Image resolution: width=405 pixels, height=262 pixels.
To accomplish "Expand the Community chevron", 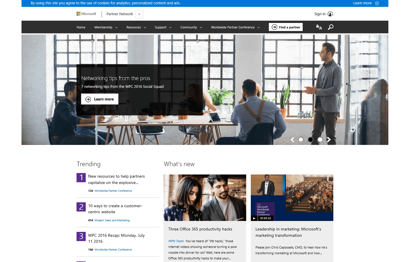I will [x=201, y=28].
